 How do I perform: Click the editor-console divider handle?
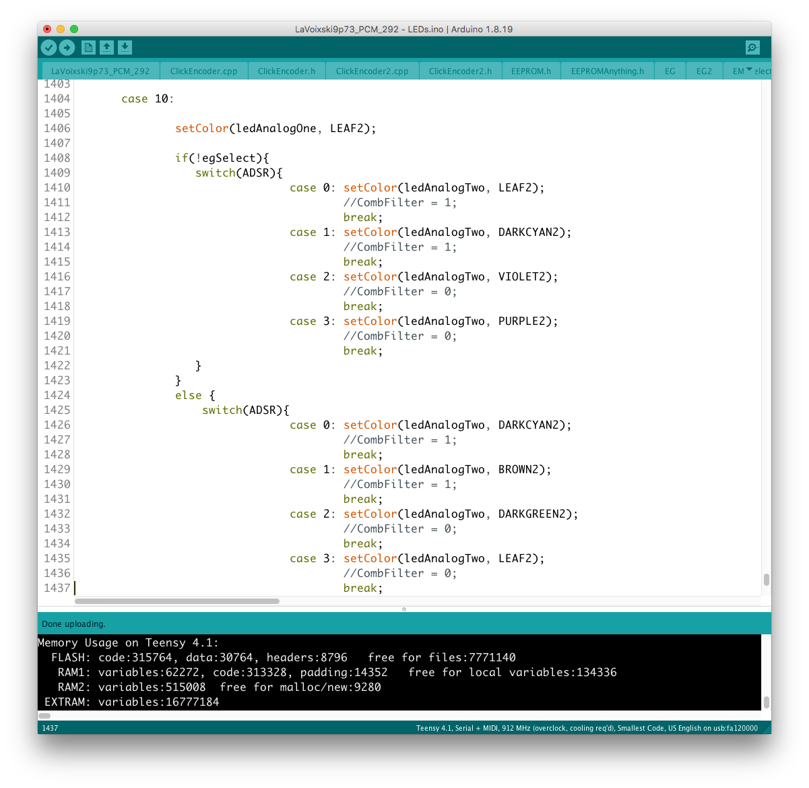[404, 609]
